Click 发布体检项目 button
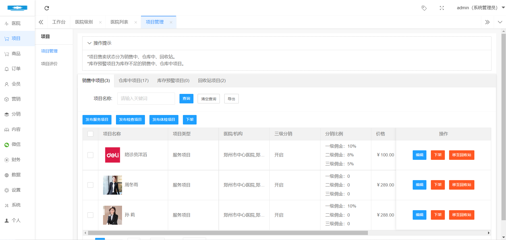 pos(164,120)
